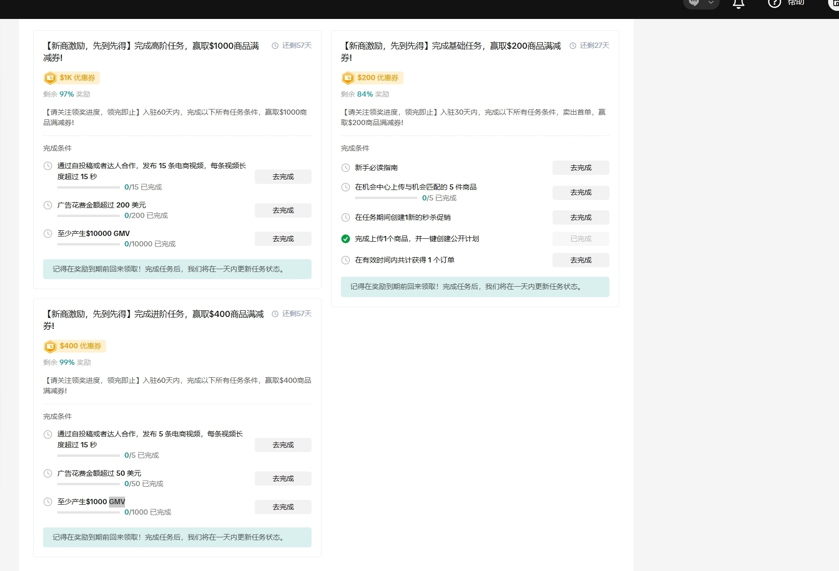The image size is (839, 571).
Task: Open the chat bubble icon in the top bar
Action: [x=694, y=2]
